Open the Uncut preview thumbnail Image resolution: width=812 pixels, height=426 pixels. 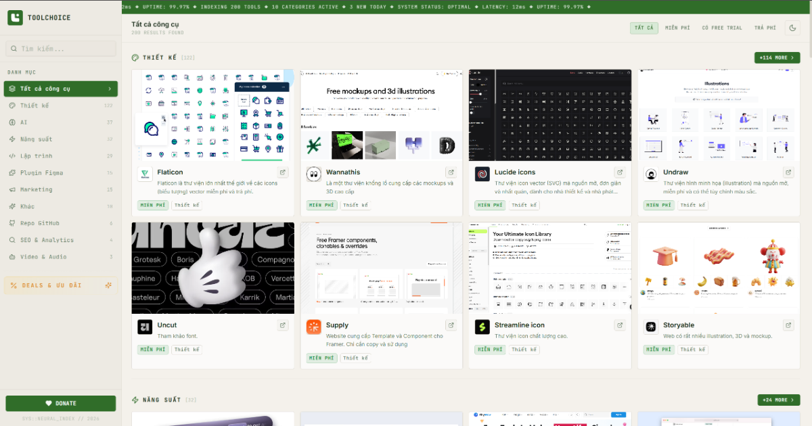pyautogui.click(x=213, y=268)
